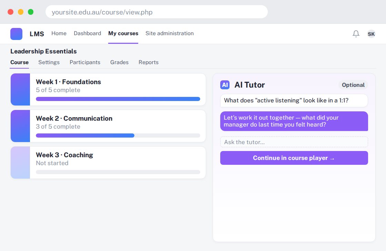Switch to the Settings tab

point(49,62)
